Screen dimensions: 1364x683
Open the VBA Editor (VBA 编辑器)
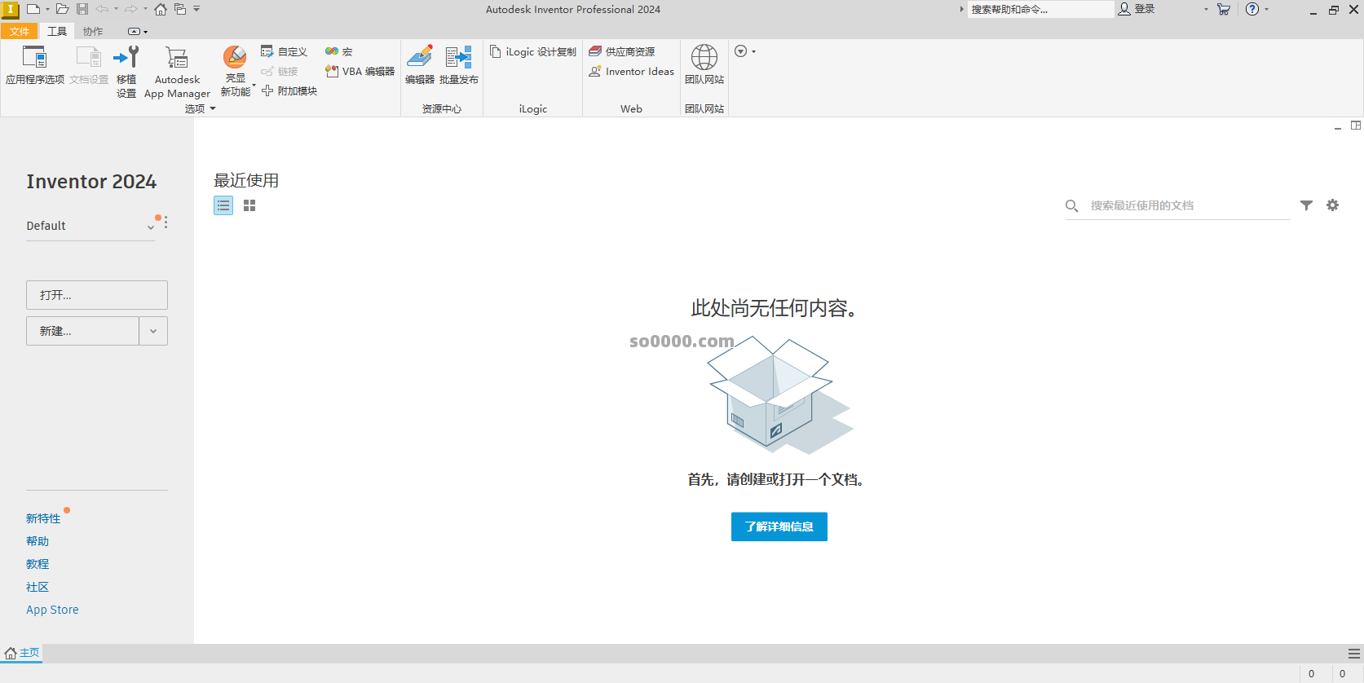[360, 72]
